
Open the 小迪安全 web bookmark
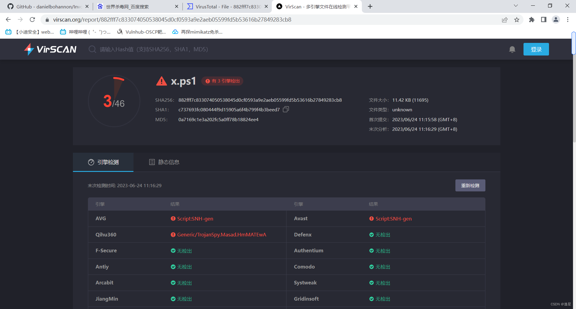[x=30, y=32]
